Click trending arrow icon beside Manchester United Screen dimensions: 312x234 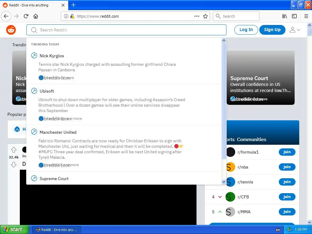34,132
